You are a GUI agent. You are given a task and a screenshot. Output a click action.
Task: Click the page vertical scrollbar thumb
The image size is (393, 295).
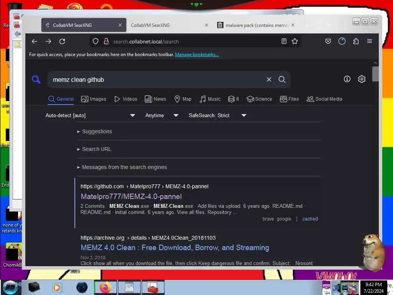click(375, 74)
